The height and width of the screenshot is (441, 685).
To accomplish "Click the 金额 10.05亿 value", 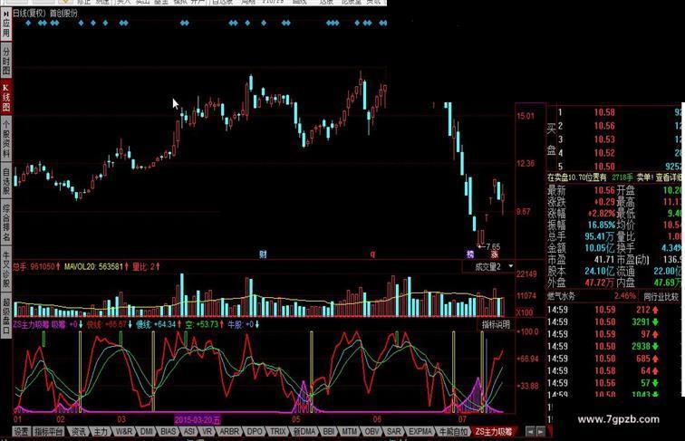I will click(x=600, y=248).
